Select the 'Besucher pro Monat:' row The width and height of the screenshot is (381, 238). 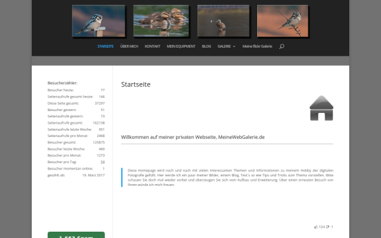[x=76, y=155]
